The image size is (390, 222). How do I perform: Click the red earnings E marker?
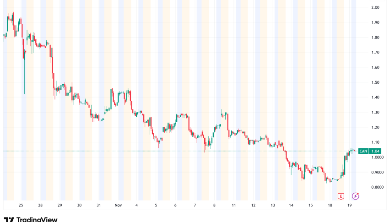tap(341, 196)
